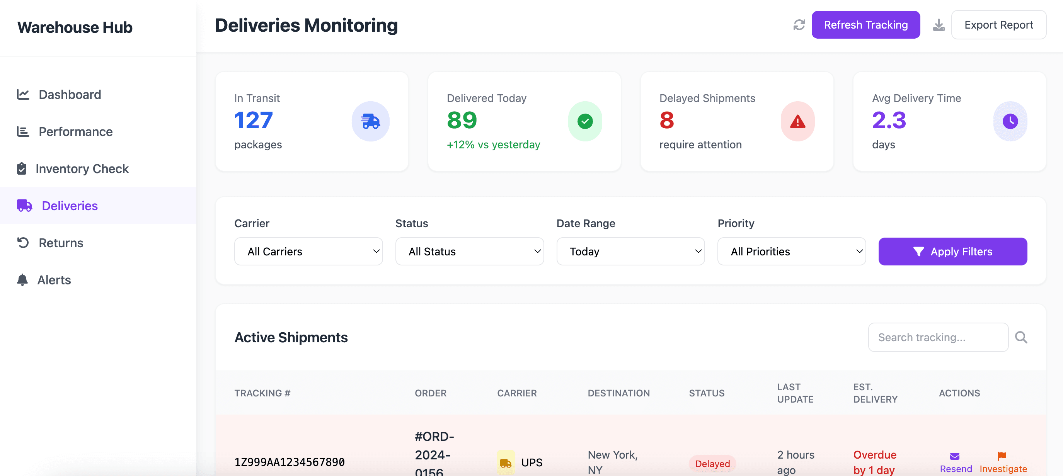Image resolution: width=1063 pixels, height=476 pixels.
Task: Open the Performance section
Action: pyautogui.click(x=75, y=131)
